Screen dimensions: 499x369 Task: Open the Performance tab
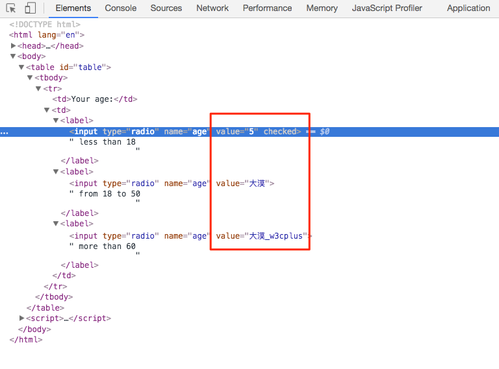point(267,8)
